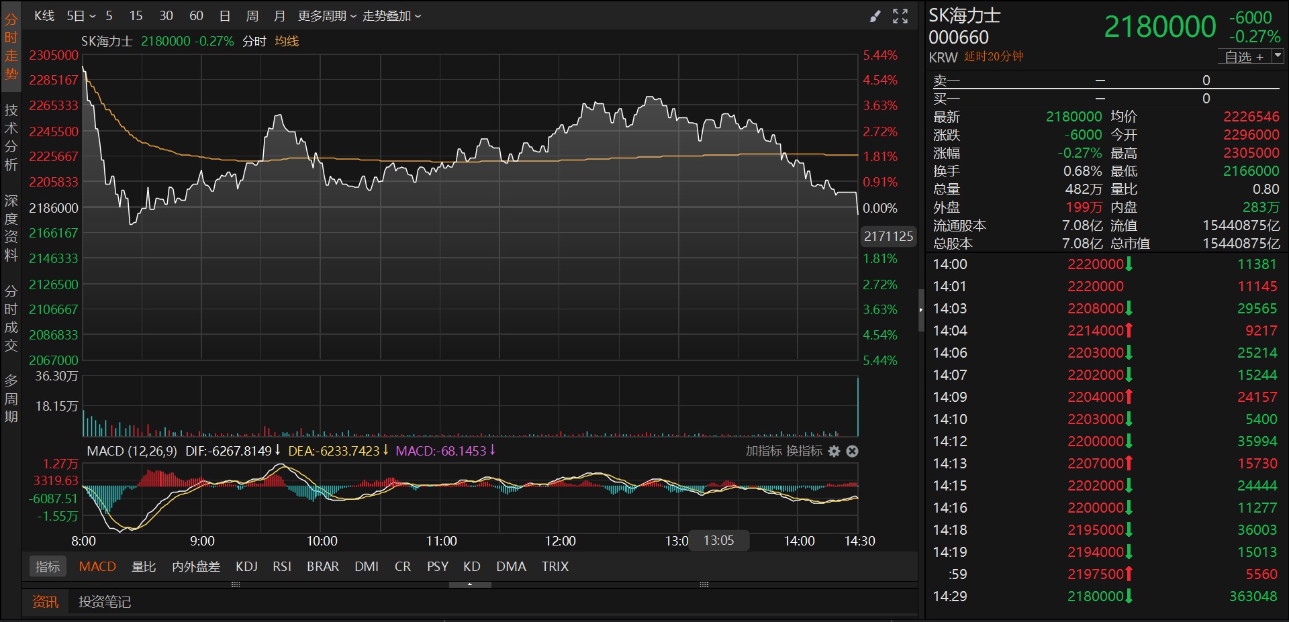The width and height of the screenshot is (1289, 622).
Task: Click the 换指标 link
Action: [804, 451]
